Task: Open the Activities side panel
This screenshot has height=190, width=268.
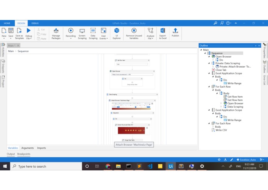Action: click(x=3, y=50)
